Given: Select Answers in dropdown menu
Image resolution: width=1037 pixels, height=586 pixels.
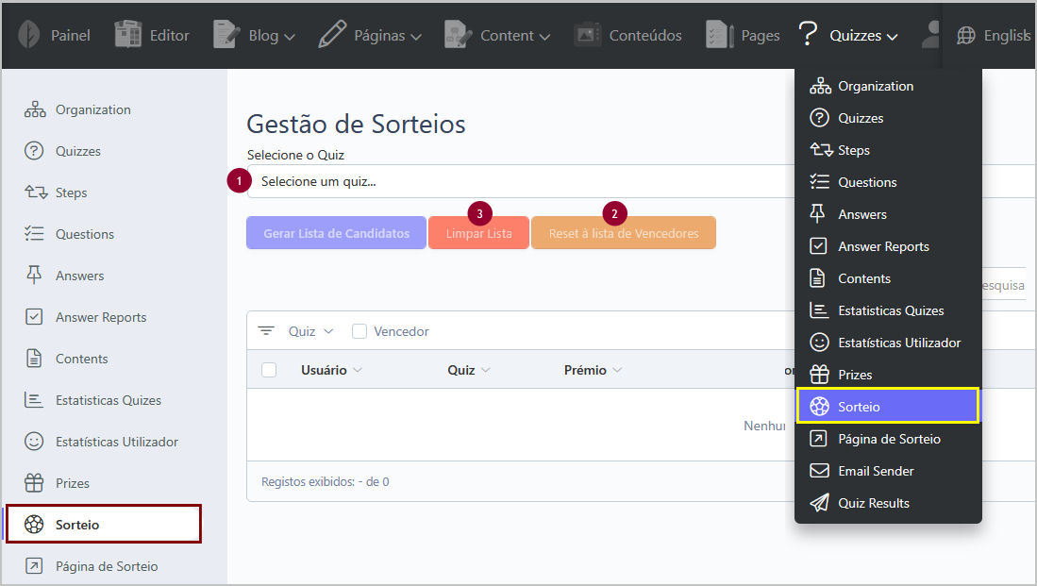Looking at the screenshot, I should pyautogui.click(x=888, y=214).
